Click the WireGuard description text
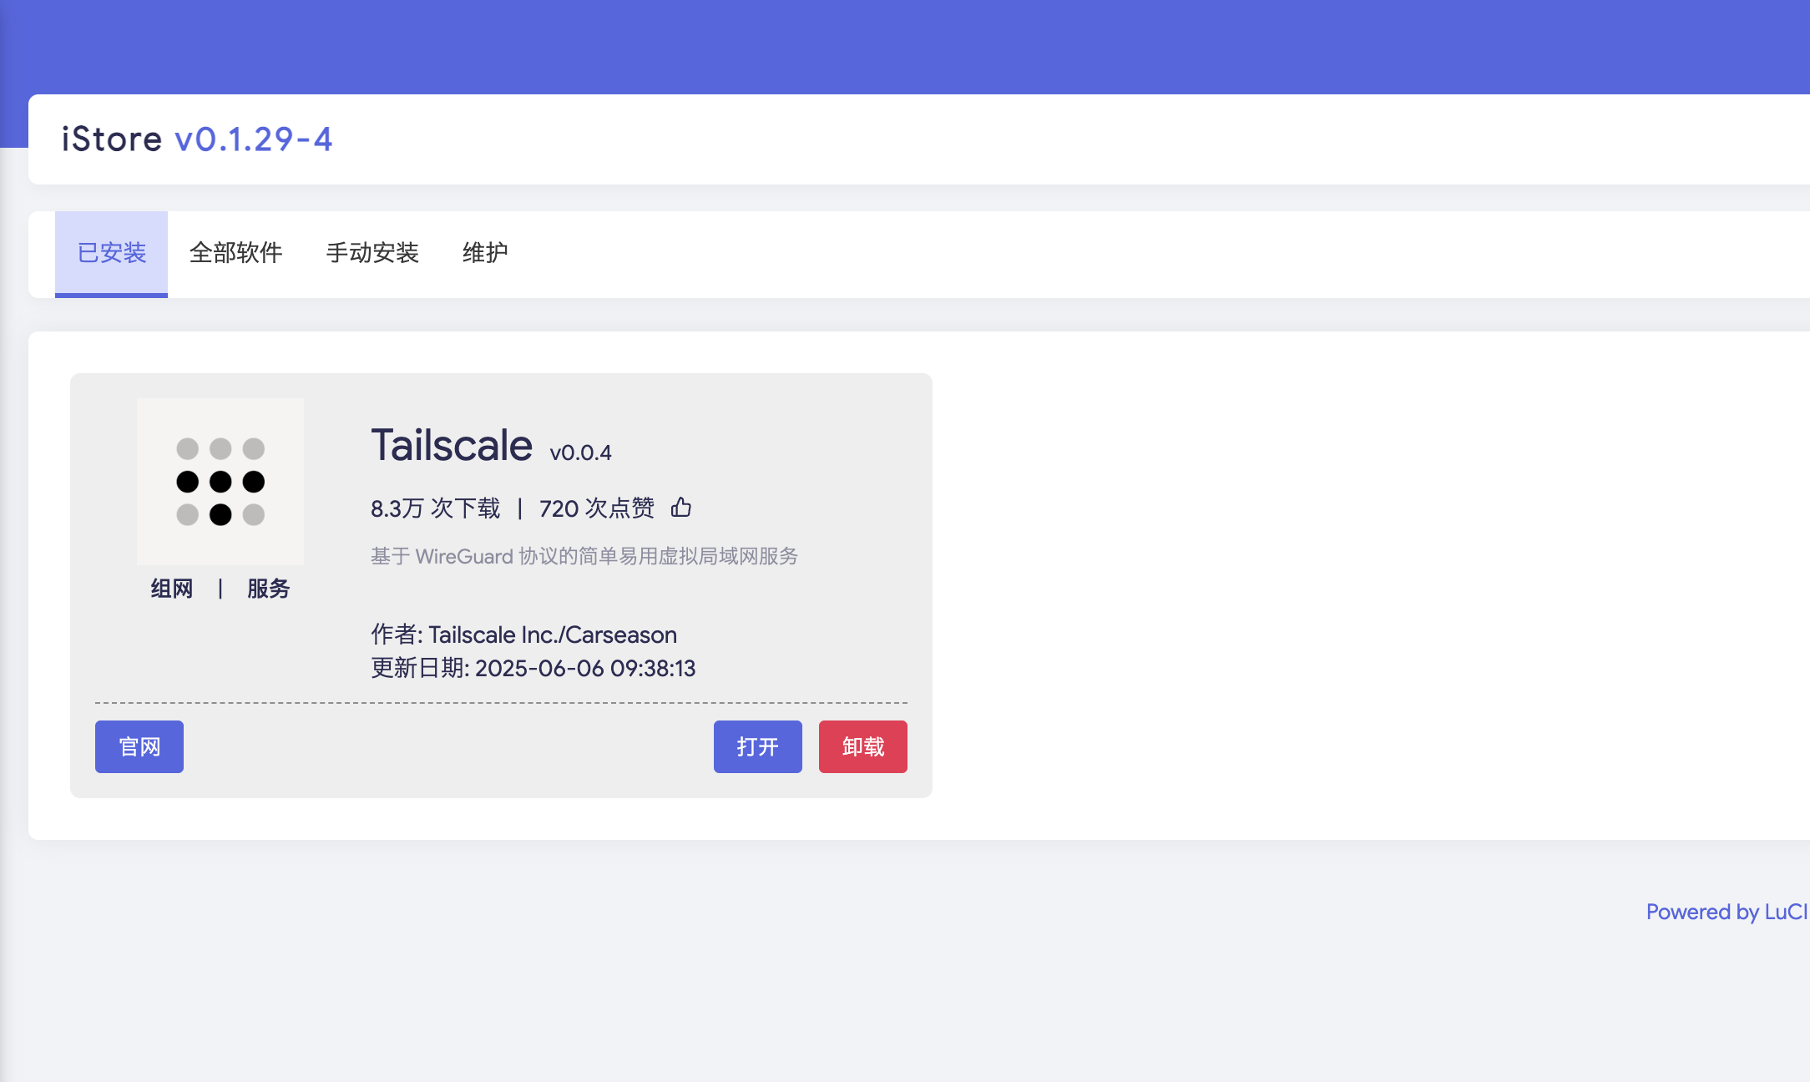The image size is (1810, 1082). click(x=584, y=556)
